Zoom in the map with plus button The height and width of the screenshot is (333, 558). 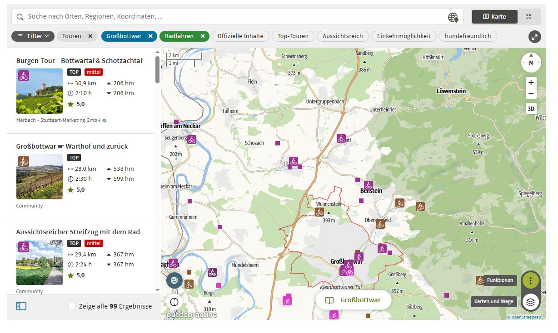coord(531,83)
